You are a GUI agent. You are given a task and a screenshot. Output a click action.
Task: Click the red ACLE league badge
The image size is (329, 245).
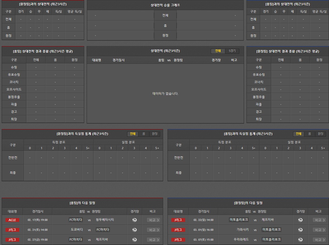[x=12, y=220]
